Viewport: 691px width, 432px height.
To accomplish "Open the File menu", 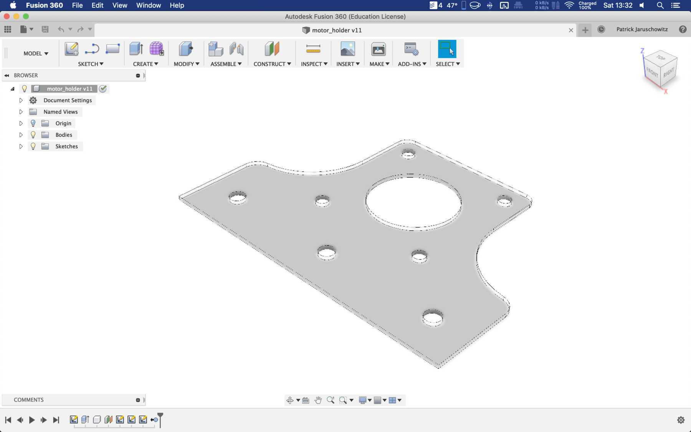I will [x=77, y=5].
